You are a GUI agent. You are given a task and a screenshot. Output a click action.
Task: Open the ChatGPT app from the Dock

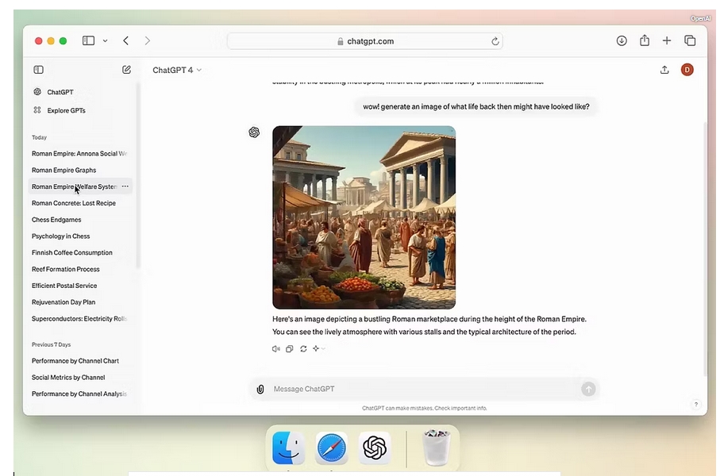pos(375,448)
